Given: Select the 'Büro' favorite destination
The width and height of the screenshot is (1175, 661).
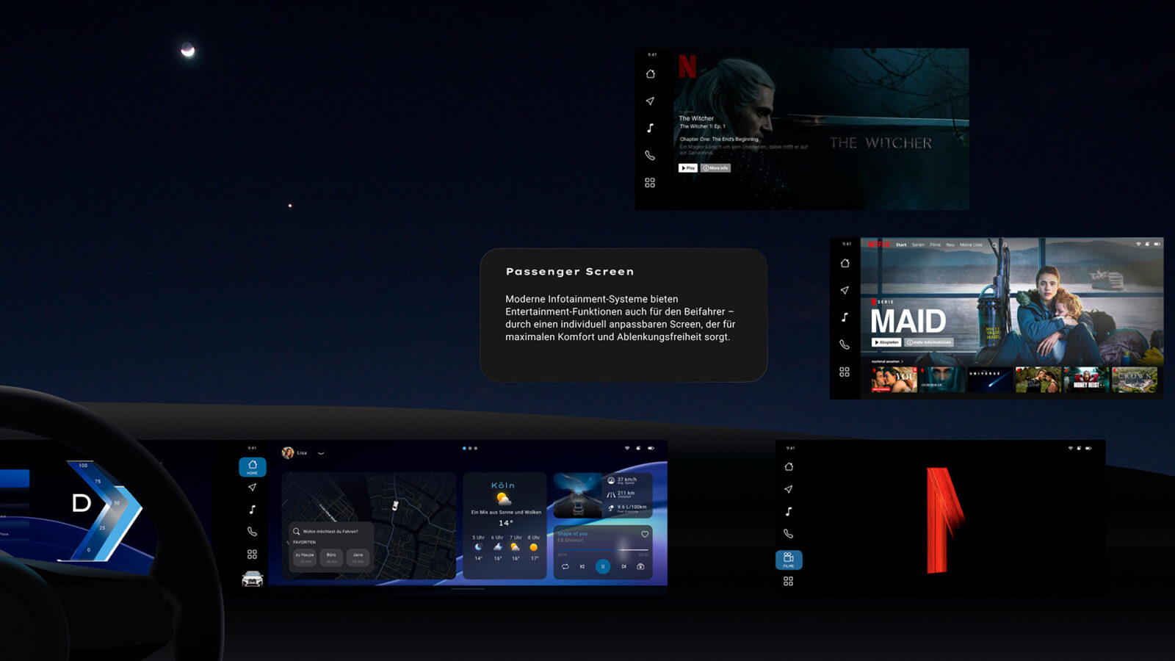Looking at the screenshot, I should click(331, 557).
